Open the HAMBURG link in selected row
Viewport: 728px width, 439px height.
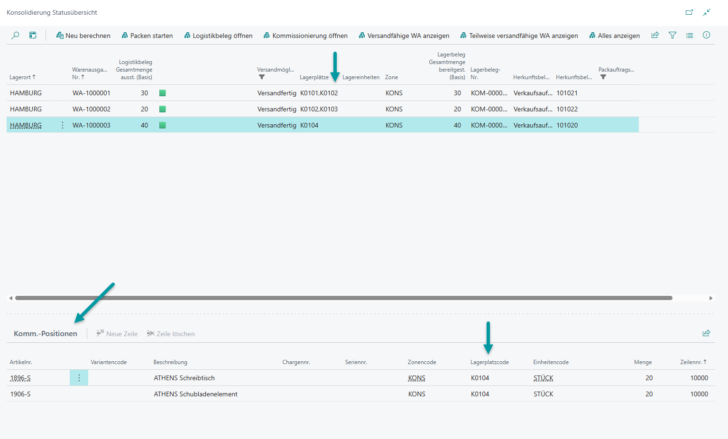[26, 125]
